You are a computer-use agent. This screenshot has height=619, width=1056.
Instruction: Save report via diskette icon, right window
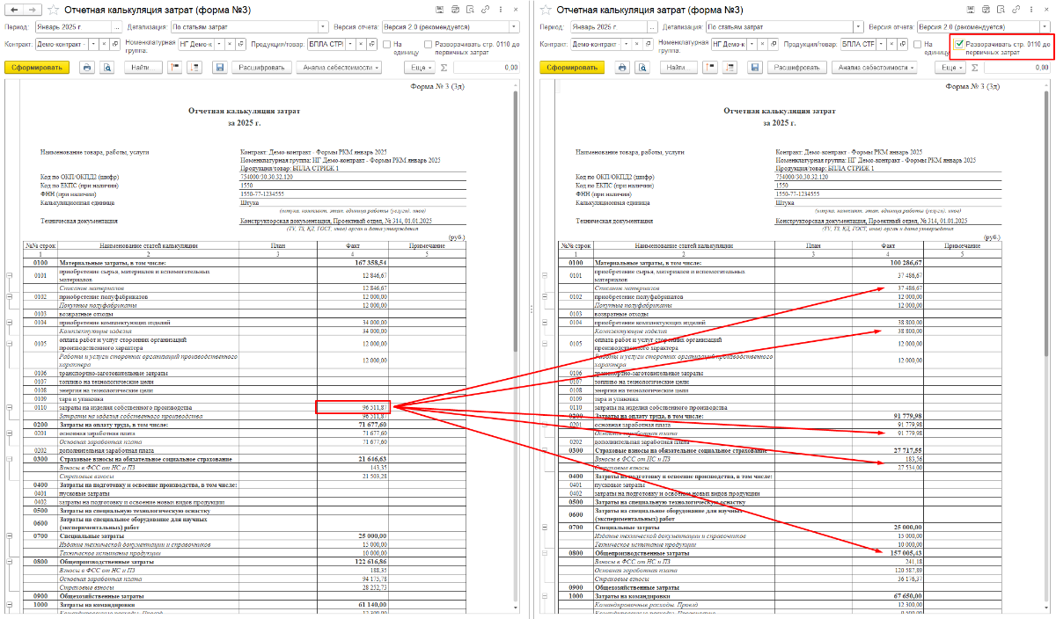(x=754, y=67)
